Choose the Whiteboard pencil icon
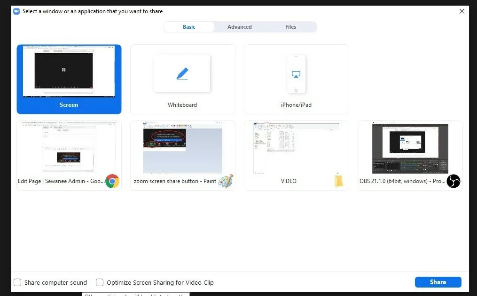The width and height of the screenshot is (477, 296). (x=182, y=74)
